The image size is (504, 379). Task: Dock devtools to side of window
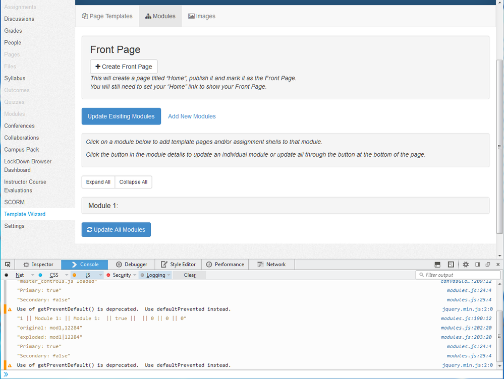[477, 265]
